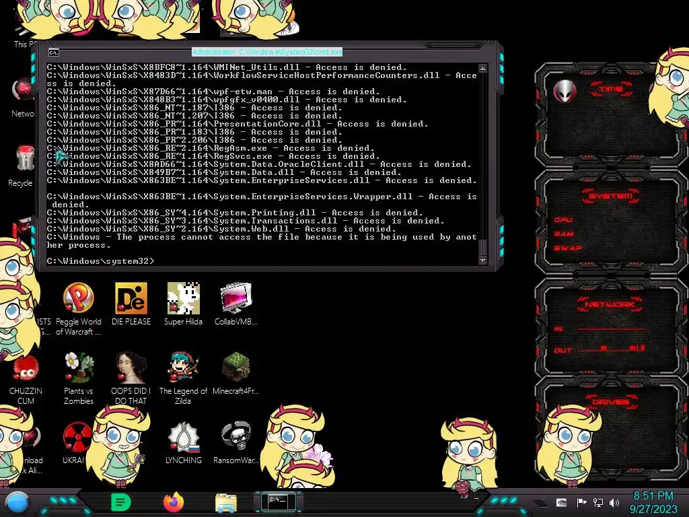Click the RAM label in the system gadget

(564, 234)
